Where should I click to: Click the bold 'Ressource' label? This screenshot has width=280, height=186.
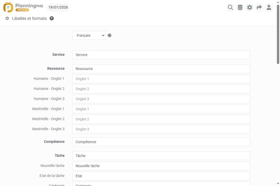pos(56,68)
